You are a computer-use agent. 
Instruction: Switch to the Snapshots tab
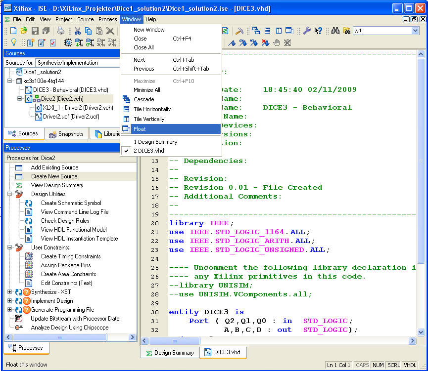click(66, 134)
